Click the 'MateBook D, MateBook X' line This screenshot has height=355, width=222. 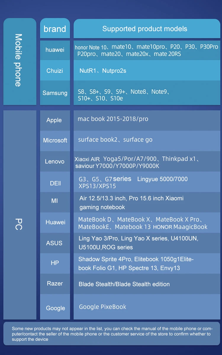click(140, 220)
